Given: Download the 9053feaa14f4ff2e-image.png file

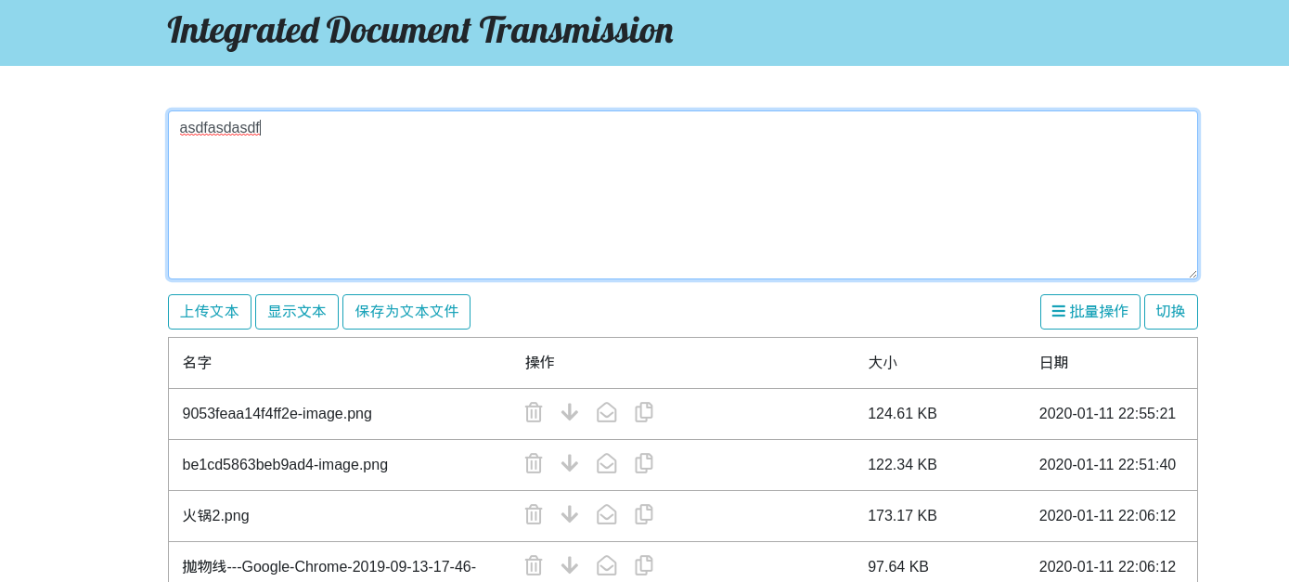Looking at the screenshot, I should pyautogui.click(x=570, y=413).
